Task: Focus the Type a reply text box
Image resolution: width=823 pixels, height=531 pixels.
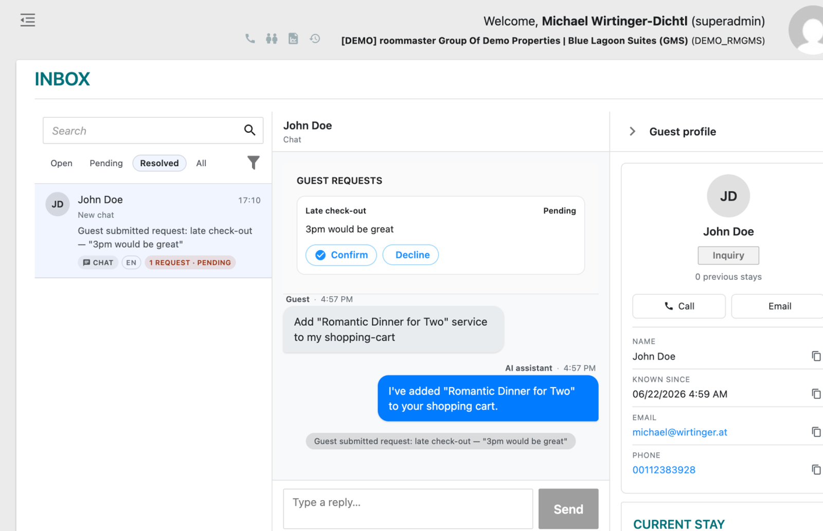Action: (x=408, y=509)
